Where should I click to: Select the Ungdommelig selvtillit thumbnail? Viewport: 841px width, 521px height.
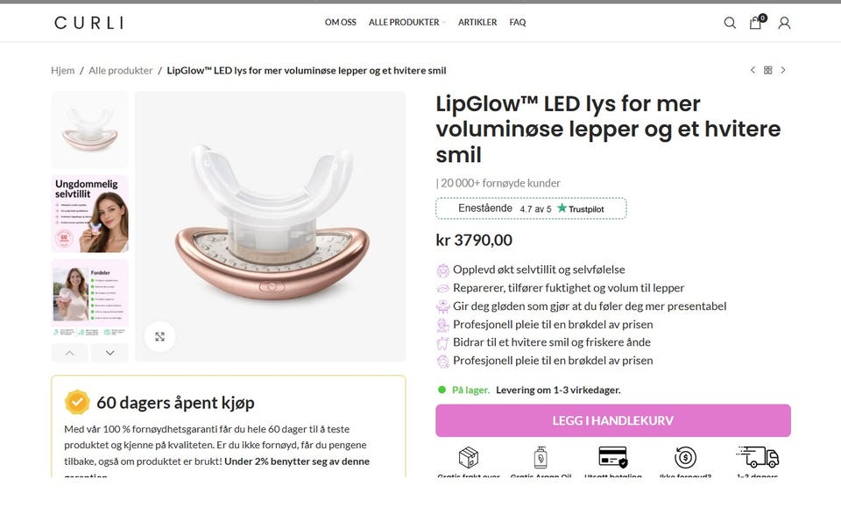point(89,214)
